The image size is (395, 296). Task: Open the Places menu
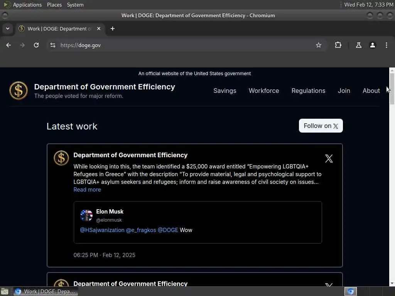coord(54,5)
